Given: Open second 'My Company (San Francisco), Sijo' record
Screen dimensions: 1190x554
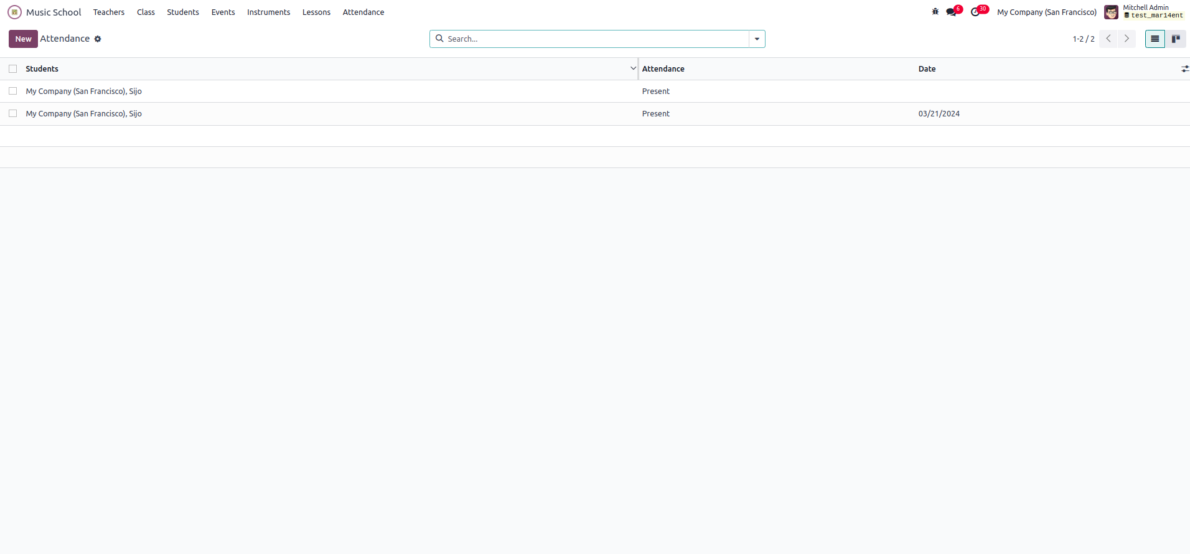Looking at the screenshot, I should coord(83,114).
